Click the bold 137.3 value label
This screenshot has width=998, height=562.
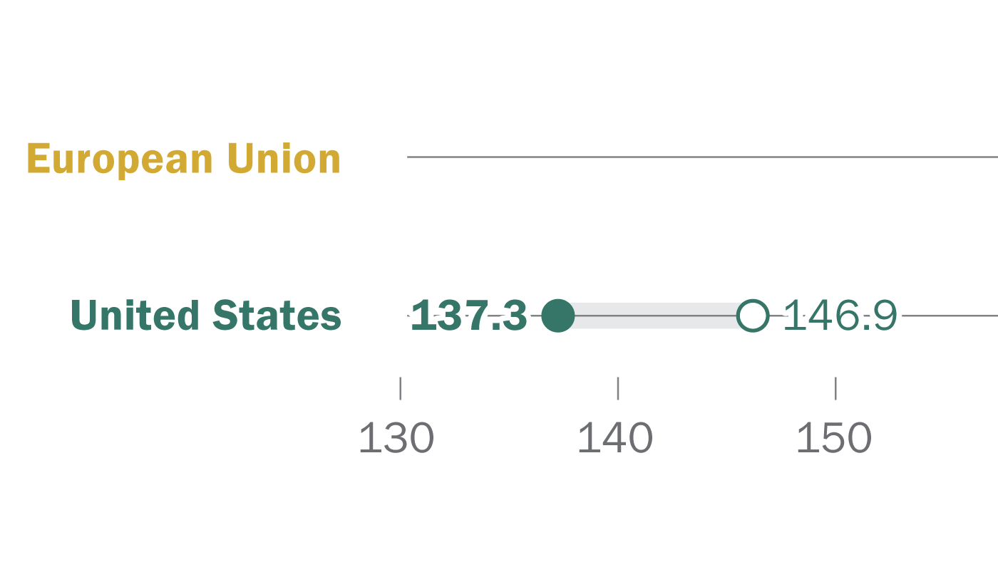pos(469,316)
